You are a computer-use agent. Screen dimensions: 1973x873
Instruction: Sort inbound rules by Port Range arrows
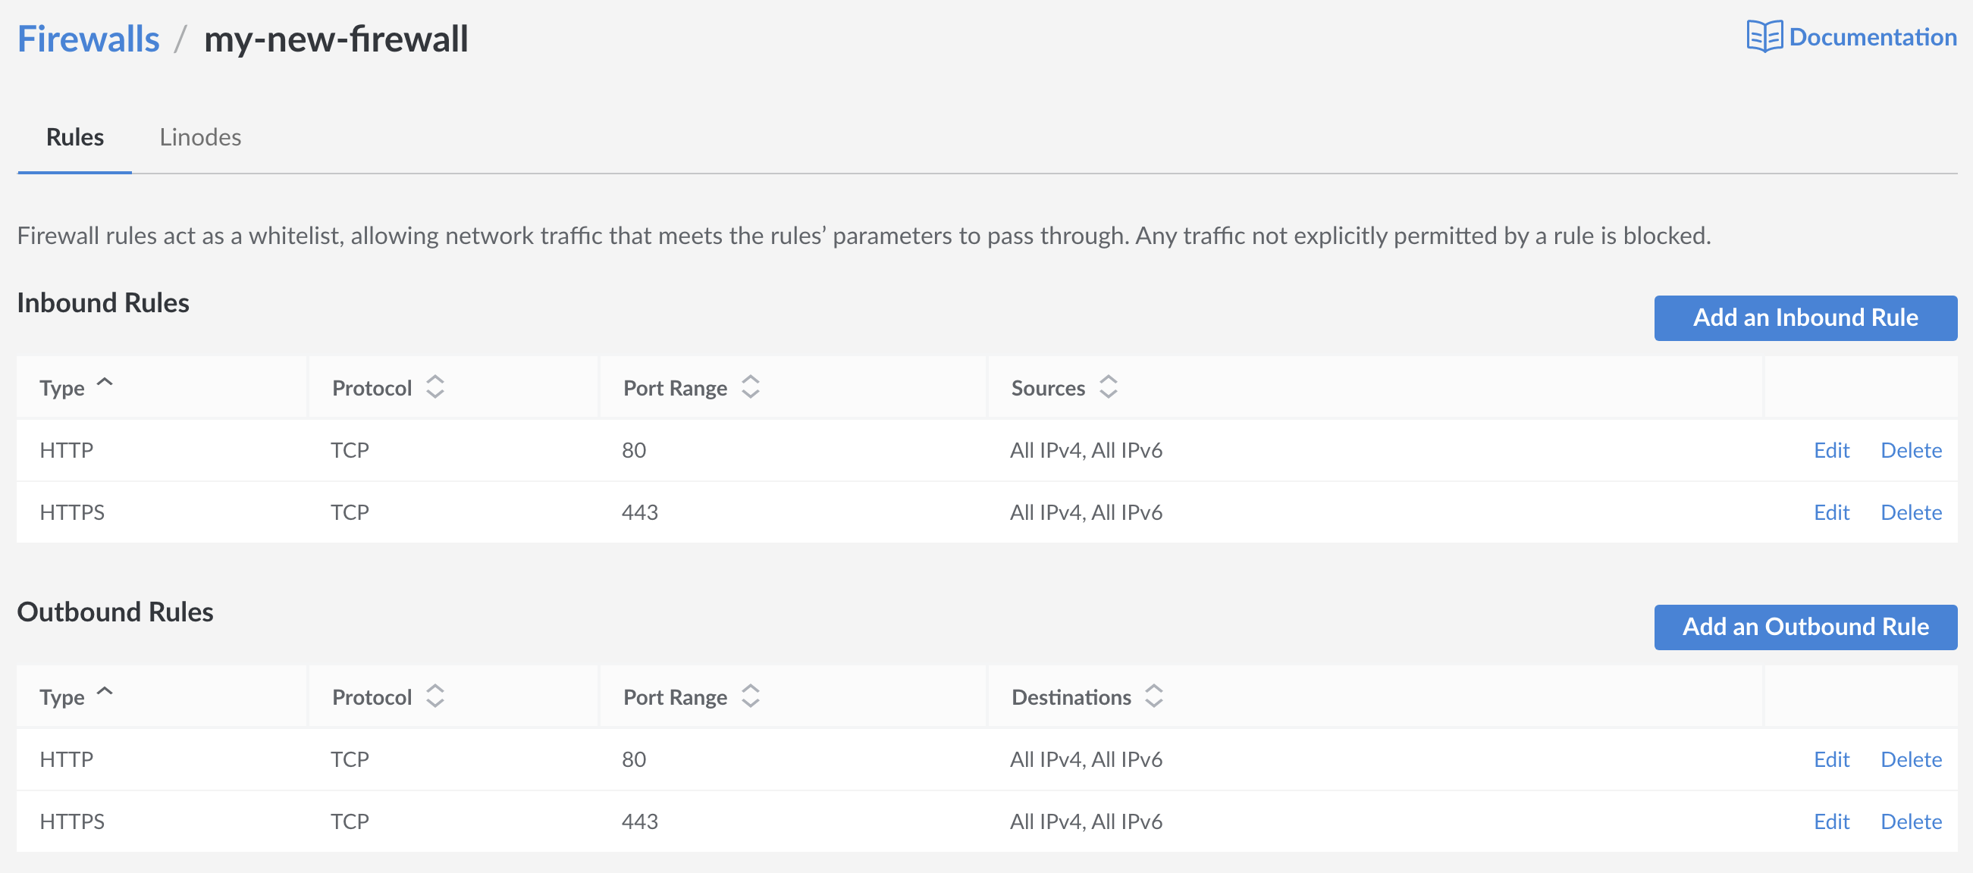[x=751, y=387]
